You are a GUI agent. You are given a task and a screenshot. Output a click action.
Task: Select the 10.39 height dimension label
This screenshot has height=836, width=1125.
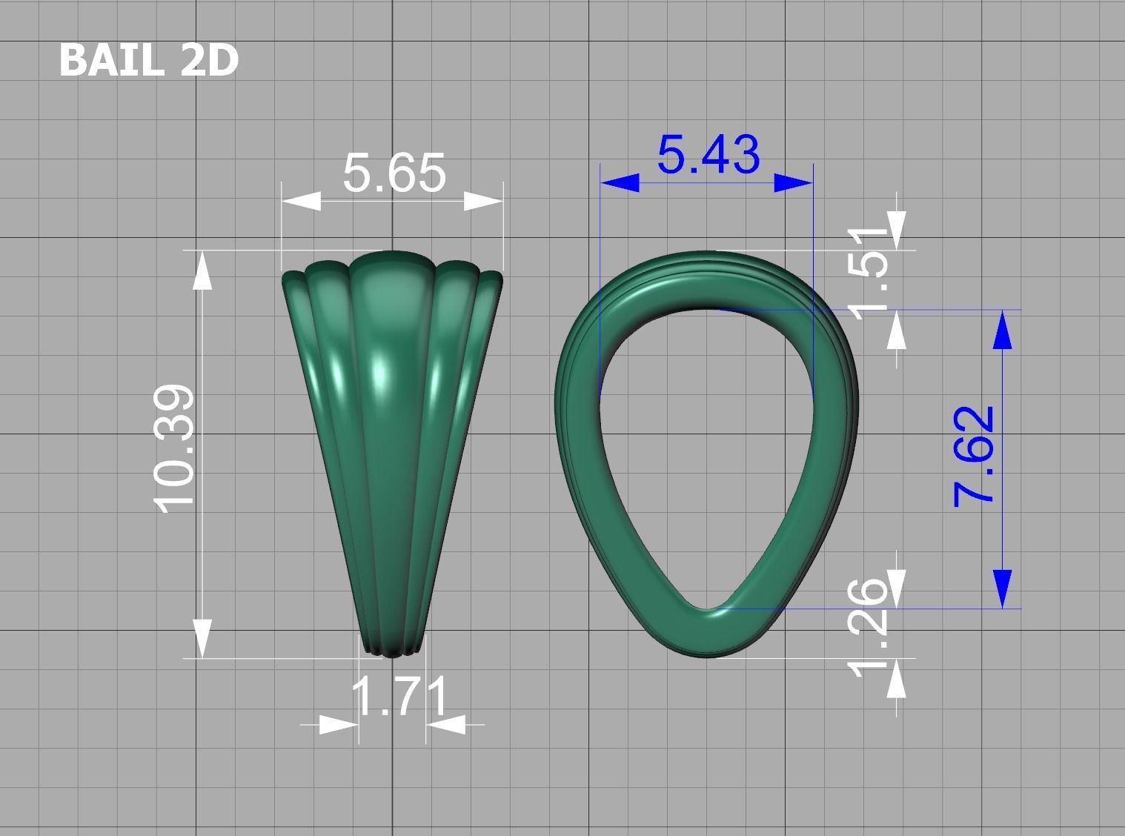pos(174,449)
